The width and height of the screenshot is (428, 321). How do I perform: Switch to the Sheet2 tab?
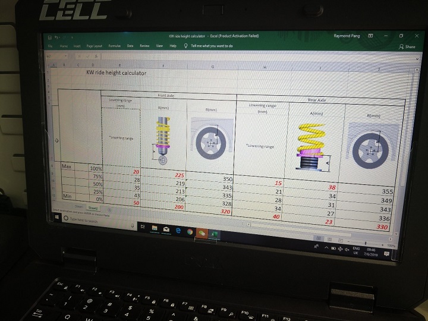93,208
